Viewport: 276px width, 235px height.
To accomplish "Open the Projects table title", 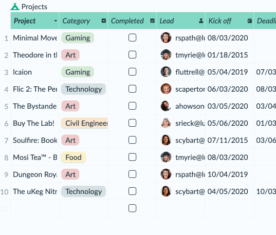I will click(x=35, y=7).
